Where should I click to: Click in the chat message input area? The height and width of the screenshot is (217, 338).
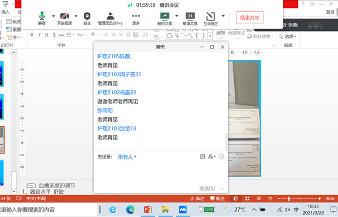[x=161, y=172]
